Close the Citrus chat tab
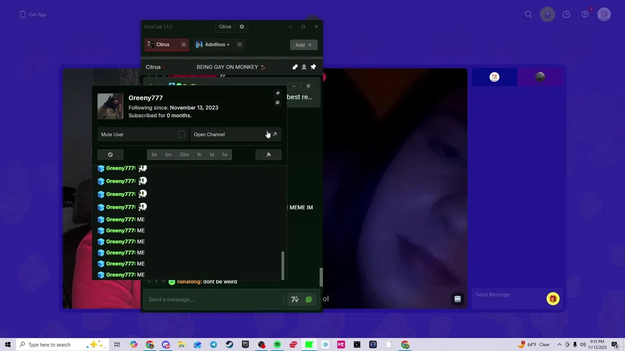This screenshot has height=351, width=625. click(184, 44)
